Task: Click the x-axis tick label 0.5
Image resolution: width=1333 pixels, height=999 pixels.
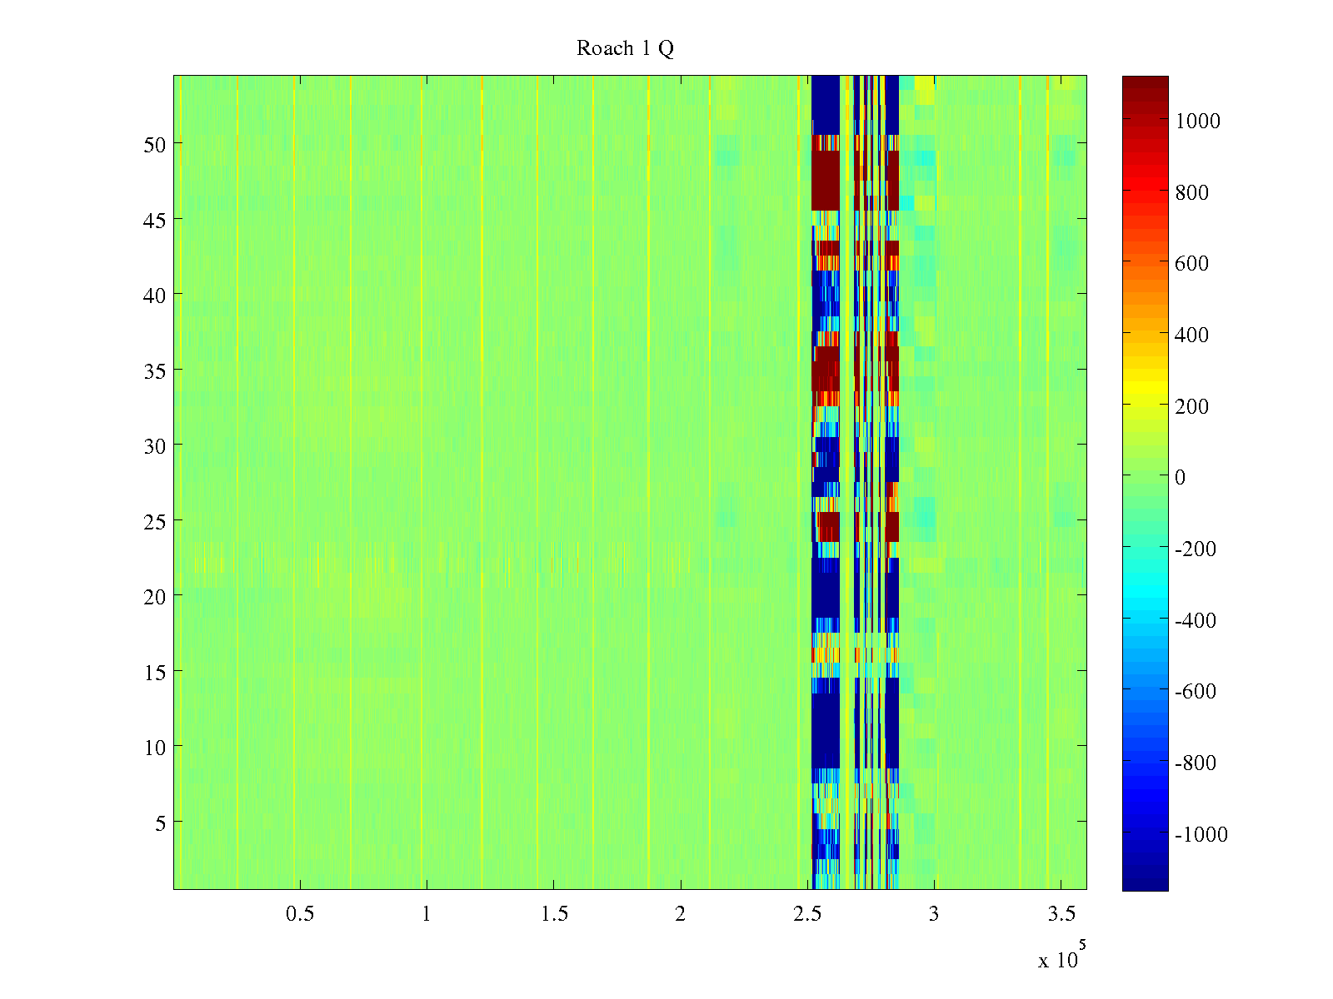Action: [x=300, y=914]
